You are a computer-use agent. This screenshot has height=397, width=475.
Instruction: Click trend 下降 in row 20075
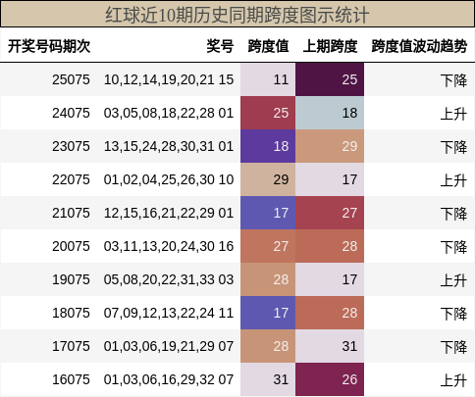453,247
